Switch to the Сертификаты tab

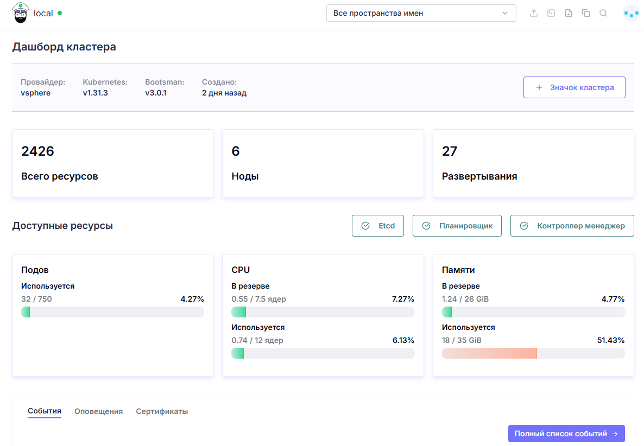[x=162, y=411]
